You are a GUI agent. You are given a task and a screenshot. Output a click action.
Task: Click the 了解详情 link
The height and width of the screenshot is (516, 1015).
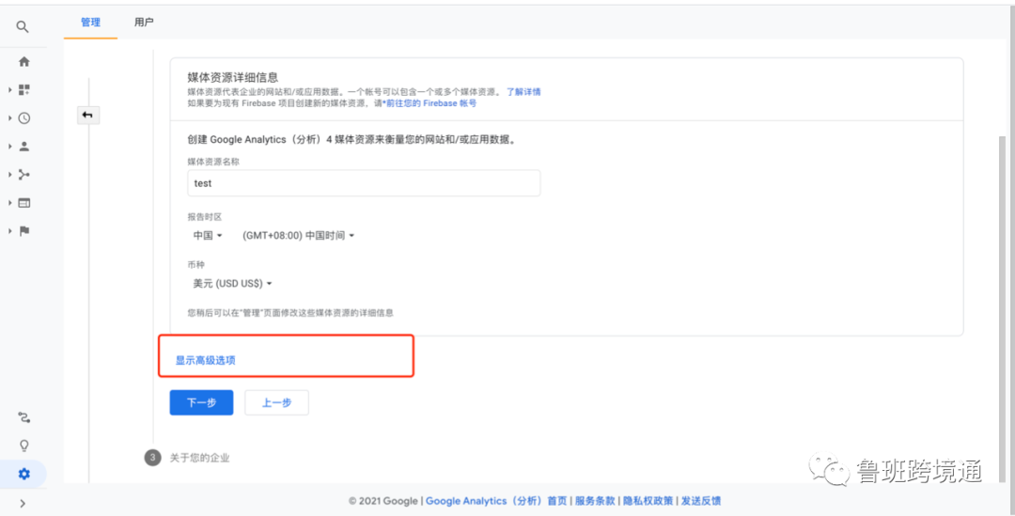(523, 92)
